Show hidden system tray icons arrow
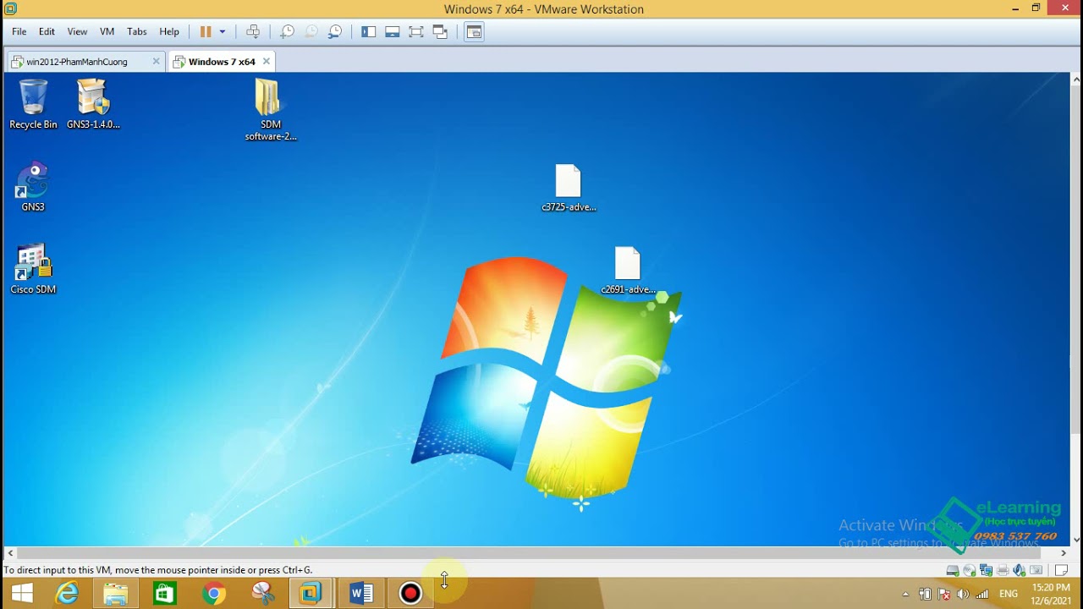The height and width of the screenshot is (609, 1083). (905, 594)
